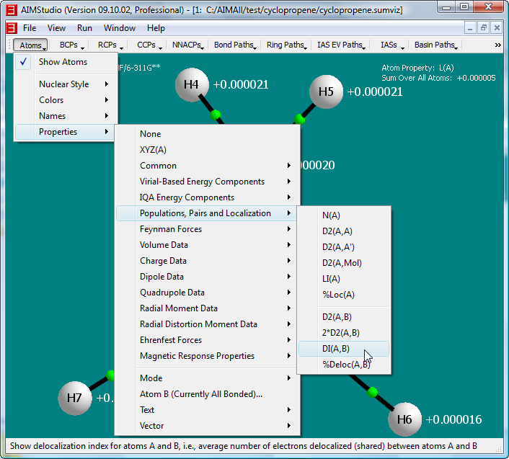This screenshot has height=459, width=509.
Task: Click the H6 atom sphere
Action: [404, 419]
